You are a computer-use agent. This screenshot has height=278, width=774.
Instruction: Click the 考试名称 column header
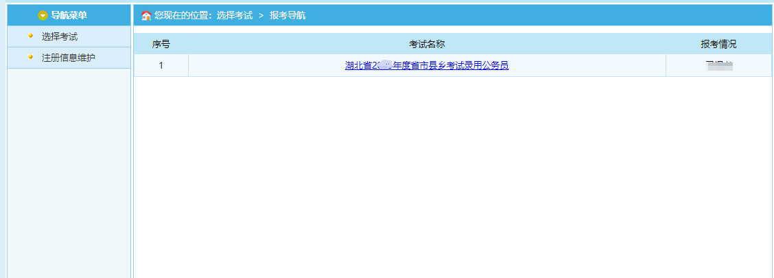[427, 44]
